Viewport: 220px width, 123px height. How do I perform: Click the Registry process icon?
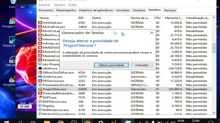pos(40,106)
